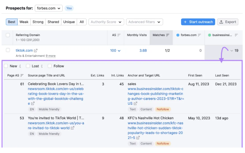Screen dimensions: 245x153
Task: Click the Referring Domain column header
Action: pyautogui.click(x=28, y=35)
